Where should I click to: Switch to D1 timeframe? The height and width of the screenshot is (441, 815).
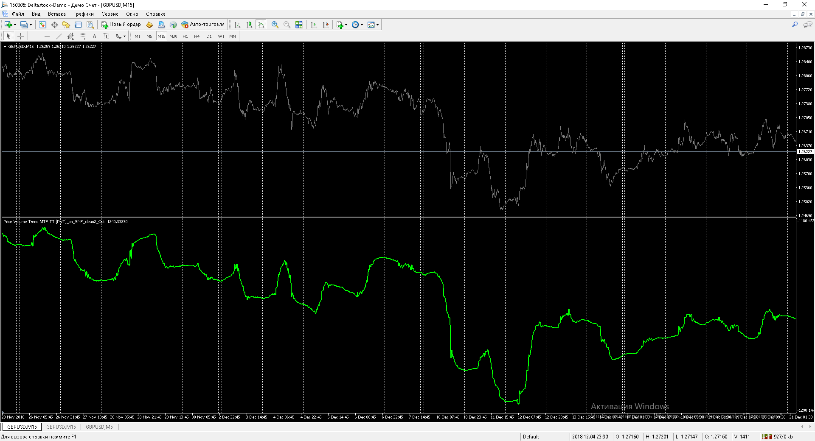pos(209,36)
